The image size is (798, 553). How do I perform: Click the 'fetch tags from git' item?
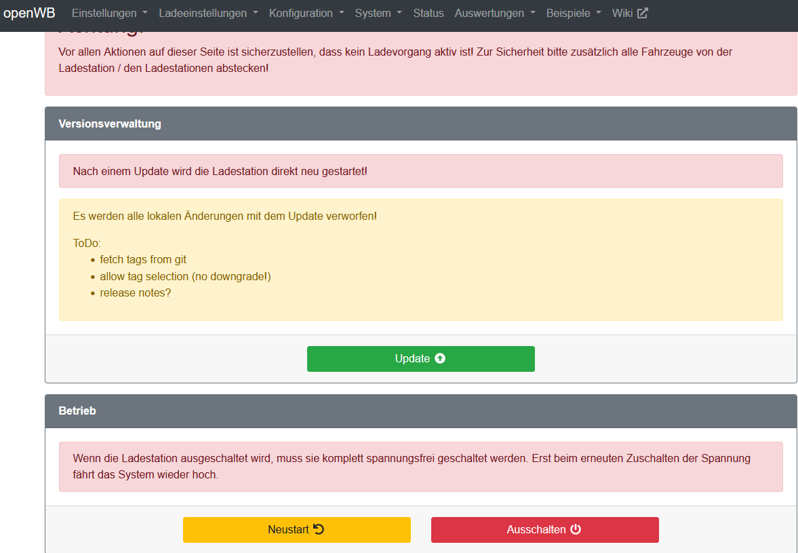pos(143,260)
